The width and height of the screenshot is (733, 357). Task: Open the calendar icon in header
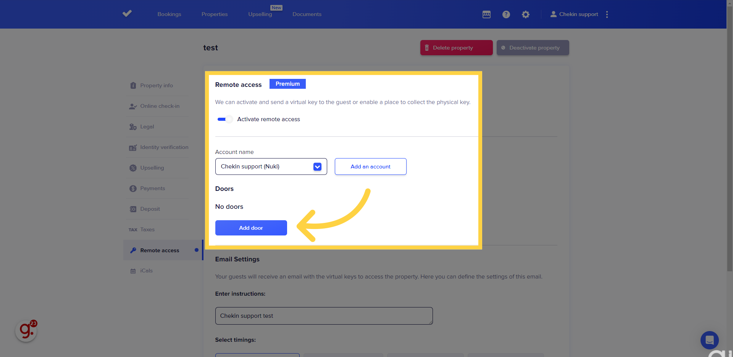[486, 14]
